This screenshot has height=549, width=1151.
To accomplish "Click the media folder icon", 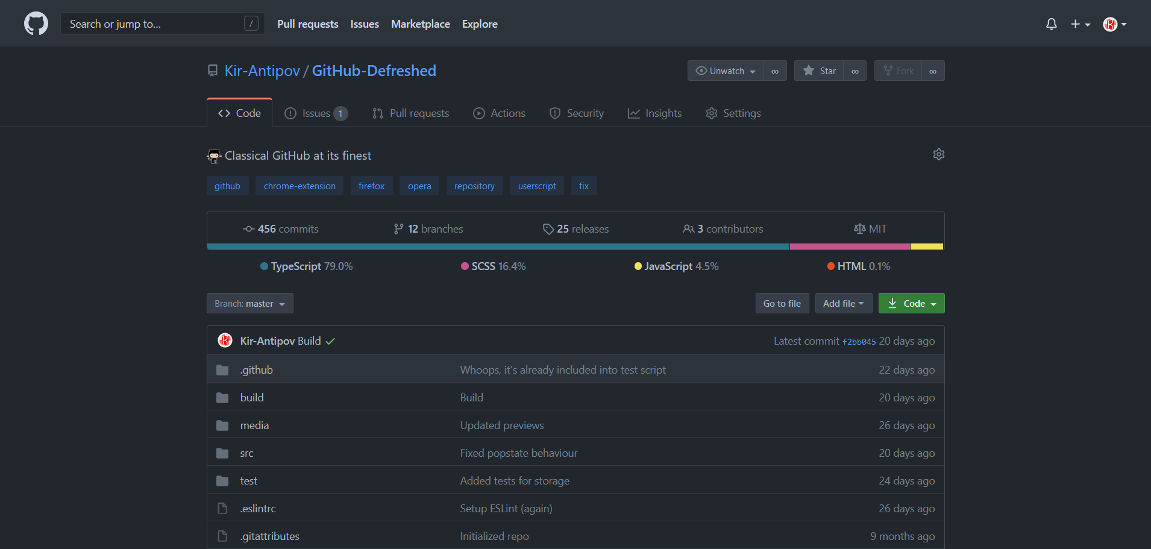I will (222, 425).
